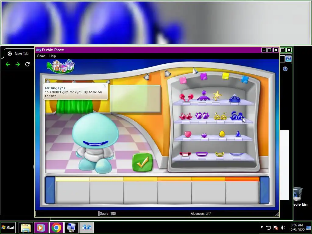Click the Purble character's head
Viewport: 312px width, 234px height.
(x=95, y=130)
